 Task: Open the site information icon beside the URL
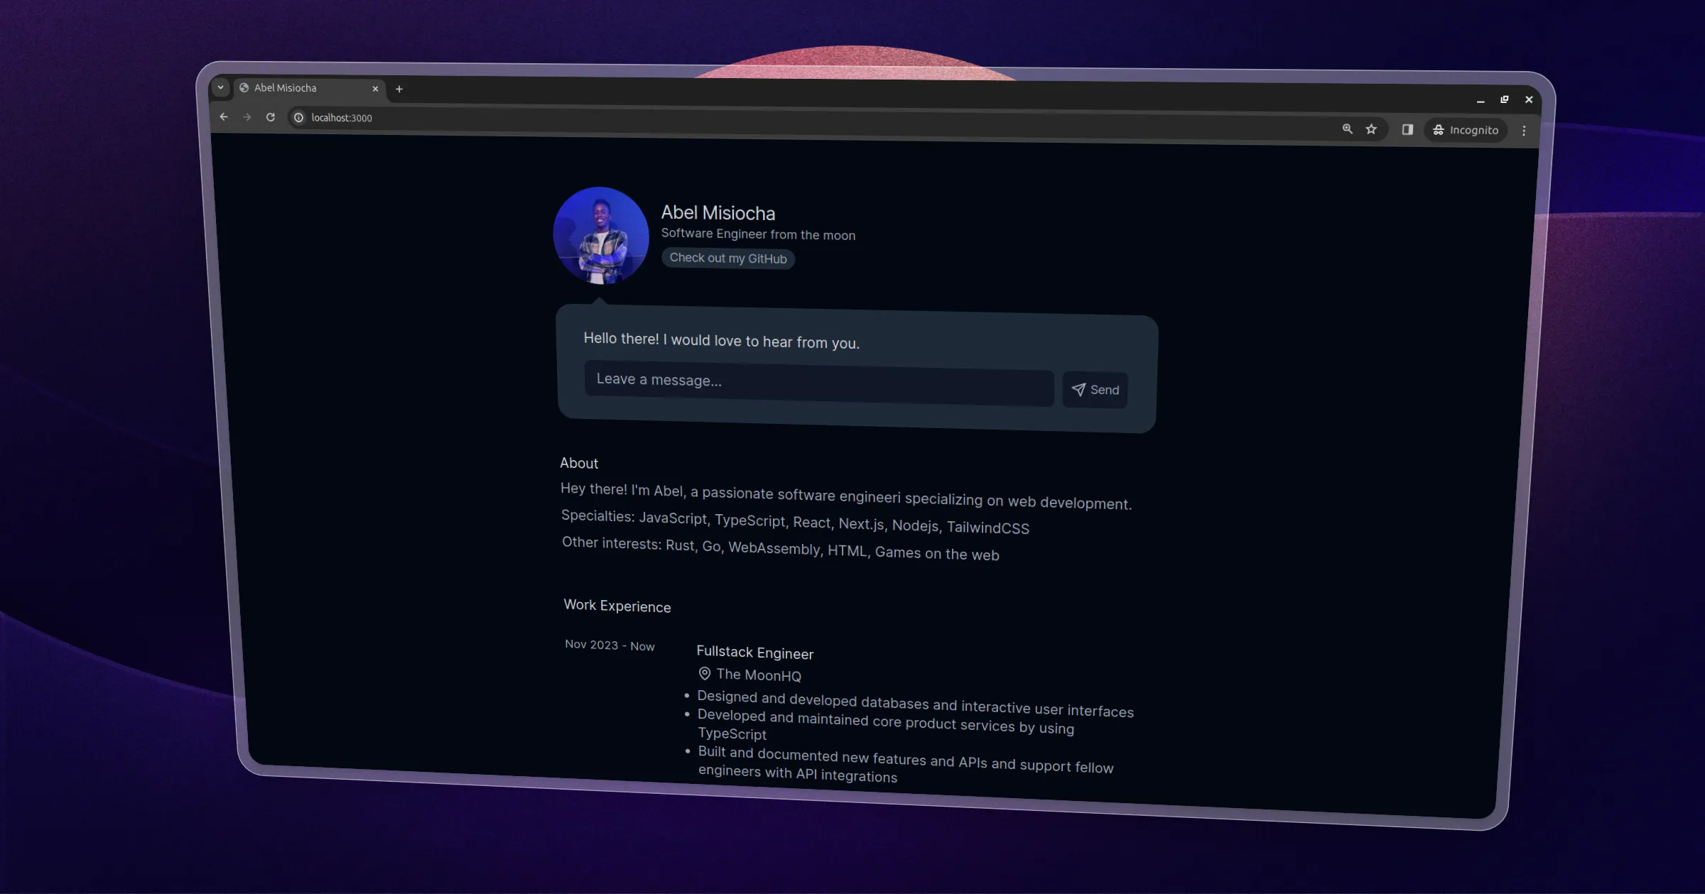tap(299, 118)
